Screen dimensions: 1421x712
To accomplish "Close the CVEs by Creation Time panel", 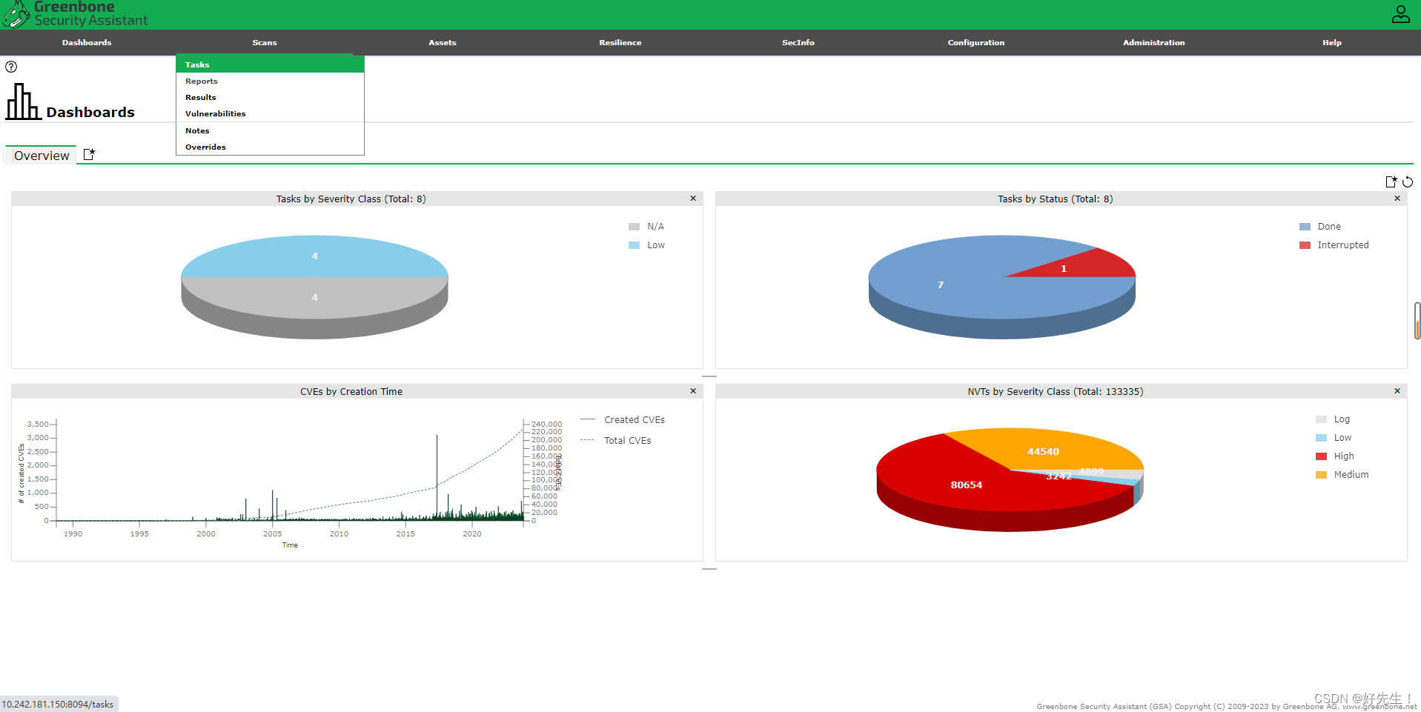I will tap(693, 391).
